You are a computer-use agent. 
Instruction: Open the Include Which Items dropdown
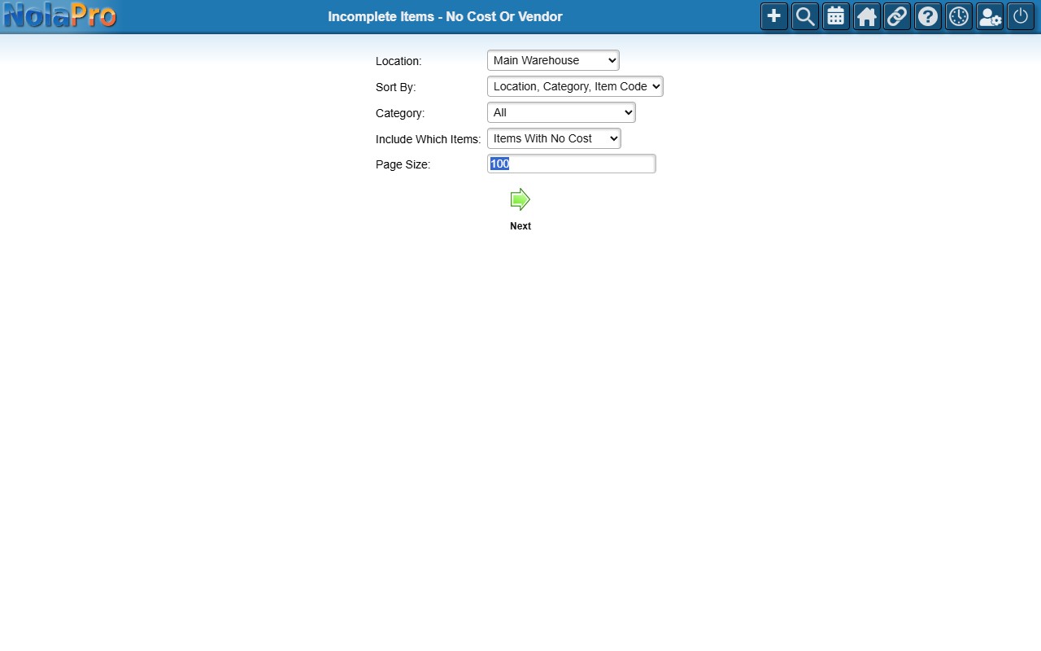[x=554, y=138]
